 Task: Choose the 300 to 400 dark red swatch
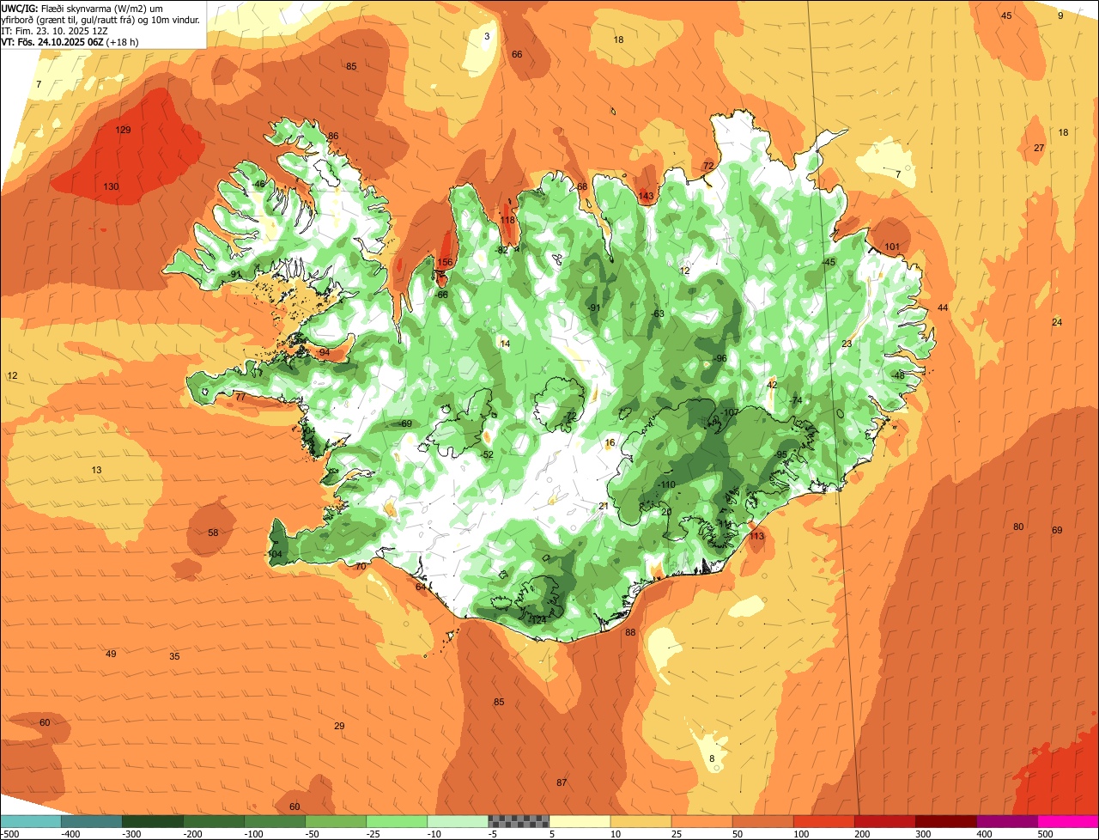pos(945,821)
